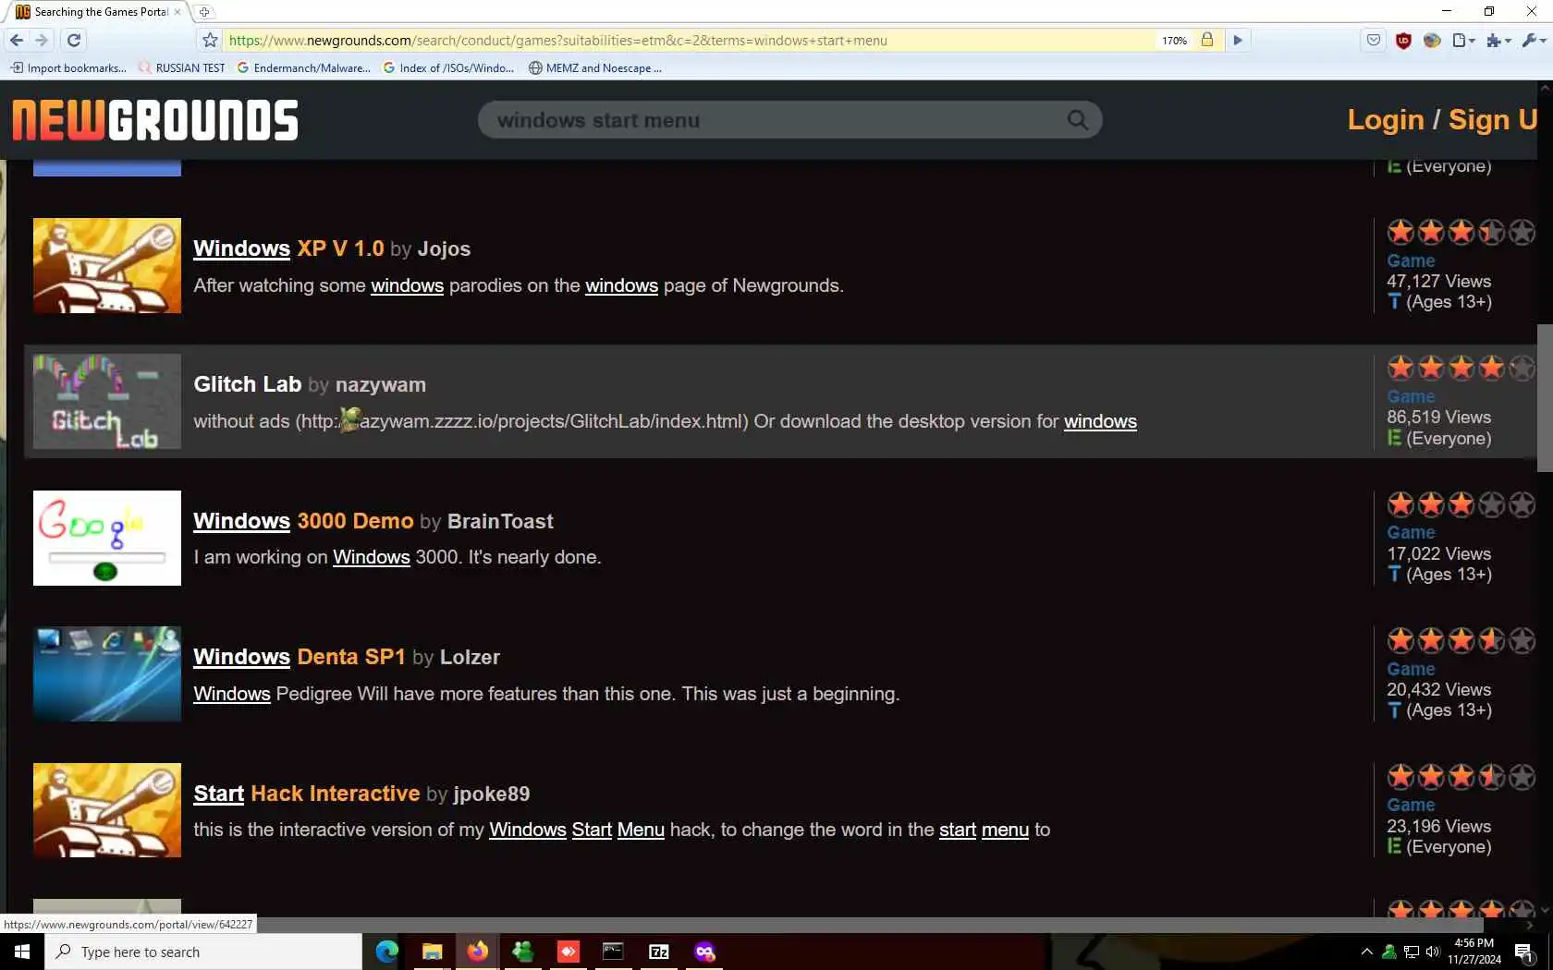Open the command prompt taskbar icon
The width and height of the screenshot is (1553, 970).
coord(613,952)
